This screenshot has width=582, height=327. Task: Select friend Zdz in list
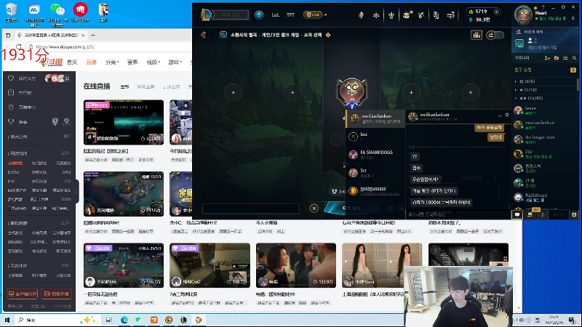(x=544, y=154)
